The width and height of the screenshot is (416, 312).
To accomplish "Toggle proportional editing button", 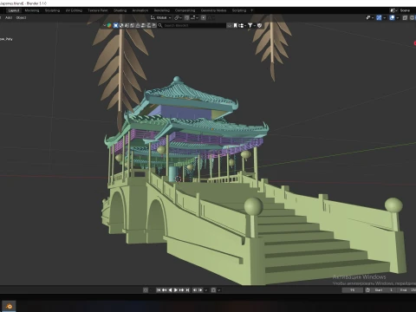I will tap(204, 17).
